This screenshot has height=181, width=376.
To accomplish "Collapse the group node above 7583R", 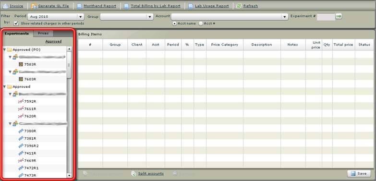I will 10,57.
